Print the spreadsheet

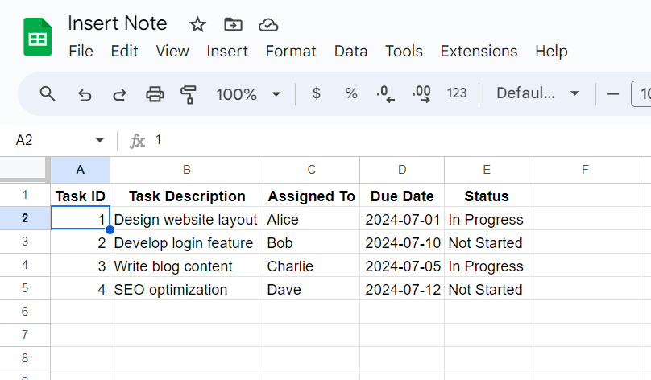(x=155, y=94)
